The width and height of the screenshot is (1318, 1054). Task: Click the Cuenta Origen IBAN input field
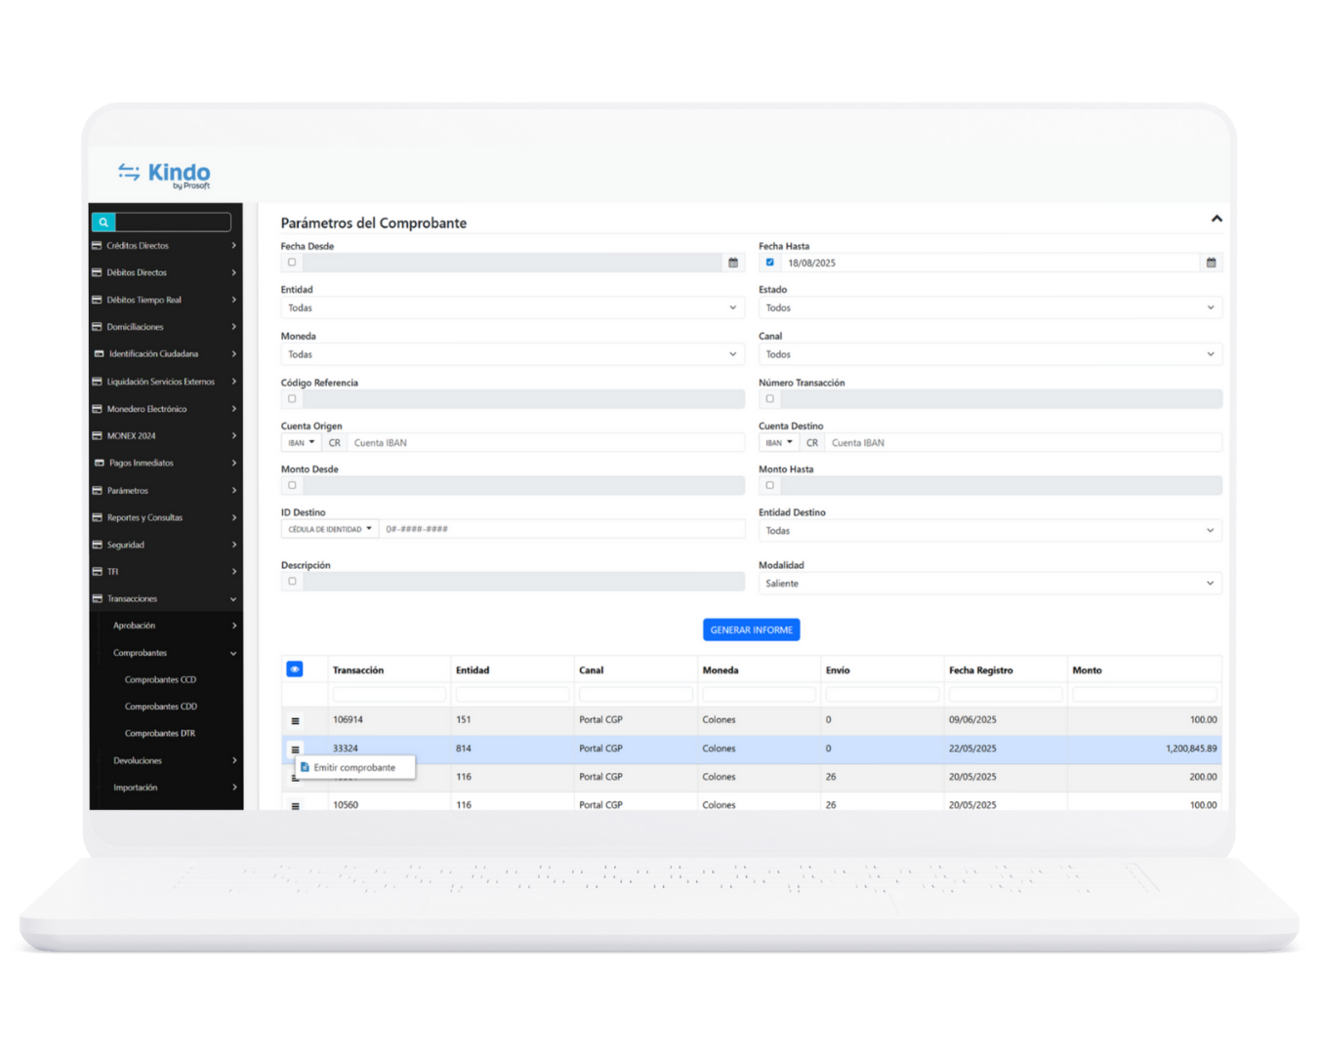[545, 443]
